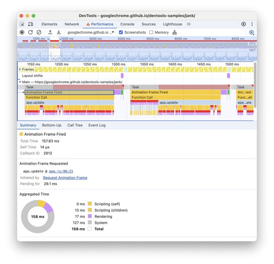This screenshot has height=264, width=274.
Task: Open the Call Tree tab
Action: [x=75, y=125]
